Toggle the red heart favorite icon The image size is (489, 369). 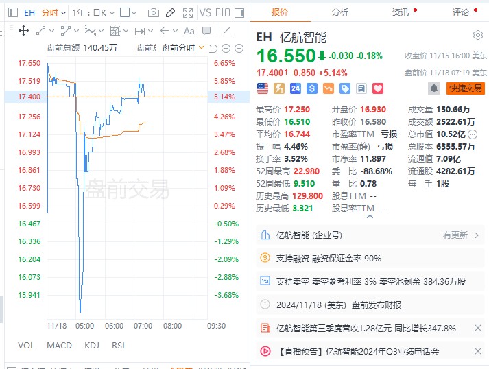(378, 88)
